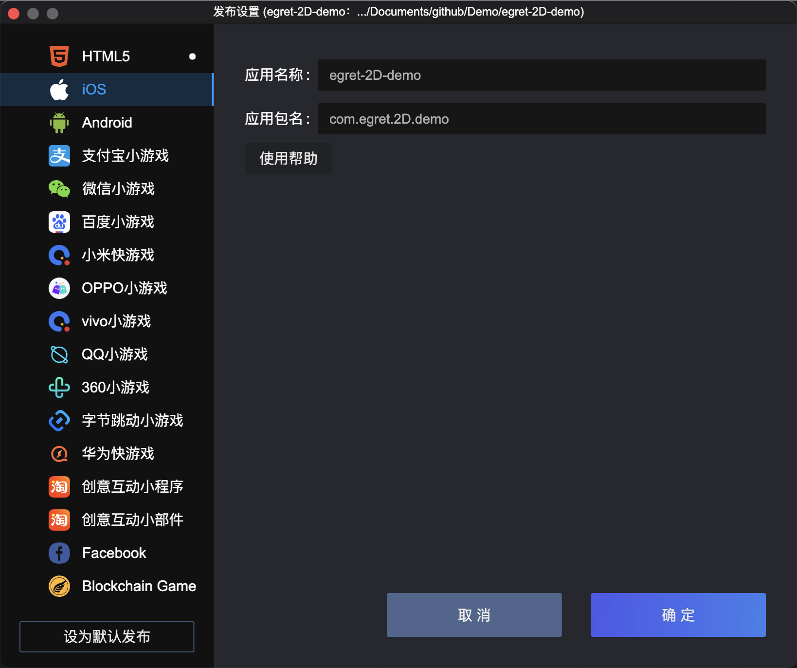Select the iOS platform label

(x=94, y=90)
